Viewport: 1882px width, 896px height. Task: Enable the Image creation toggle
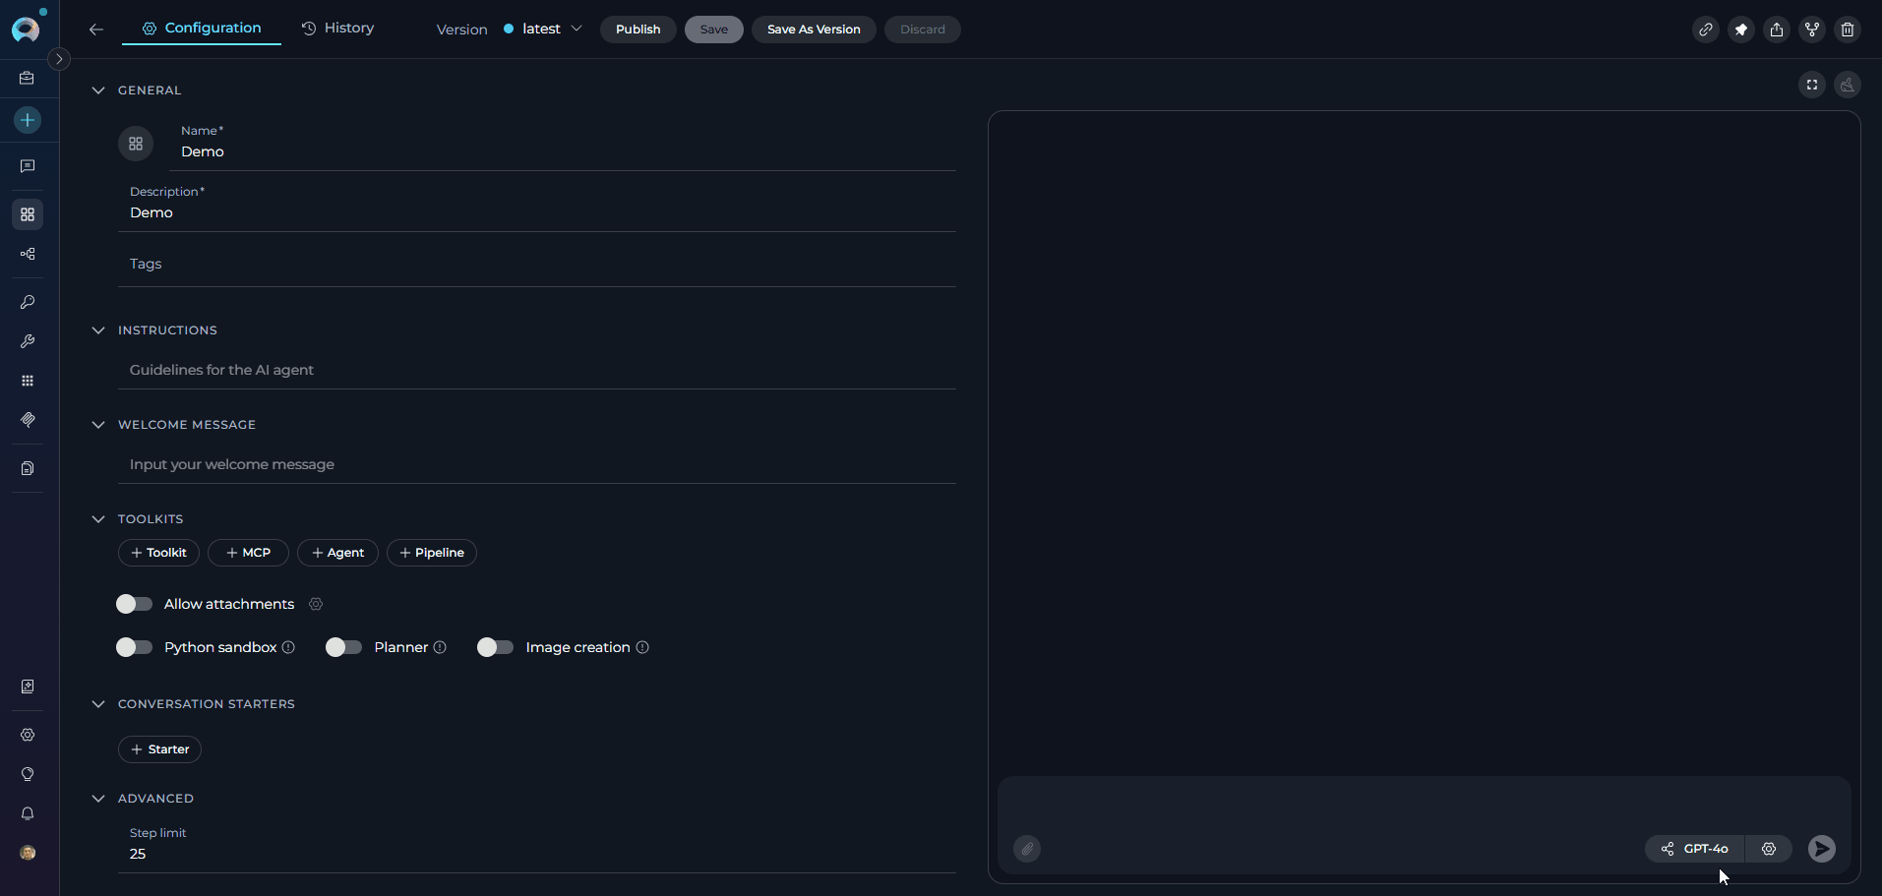[495, 647]
